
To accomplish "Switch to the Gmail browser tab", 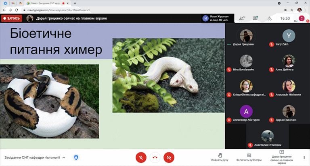I will [x=12, y=3].
